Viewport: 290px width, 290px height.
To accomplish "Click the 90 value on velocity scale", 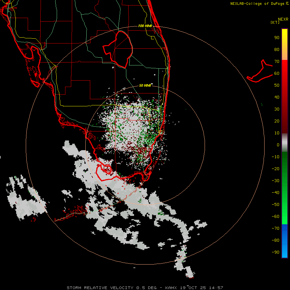I will (277, 38).
